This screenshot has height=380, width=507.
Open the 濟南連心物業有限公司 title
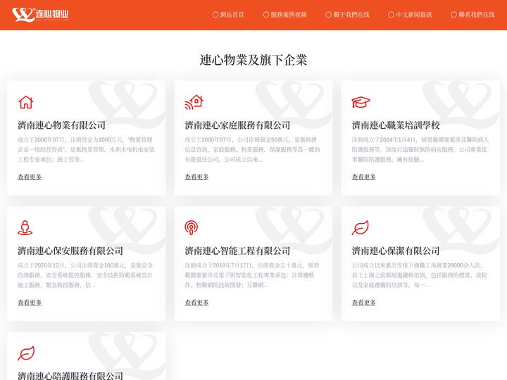61,125
